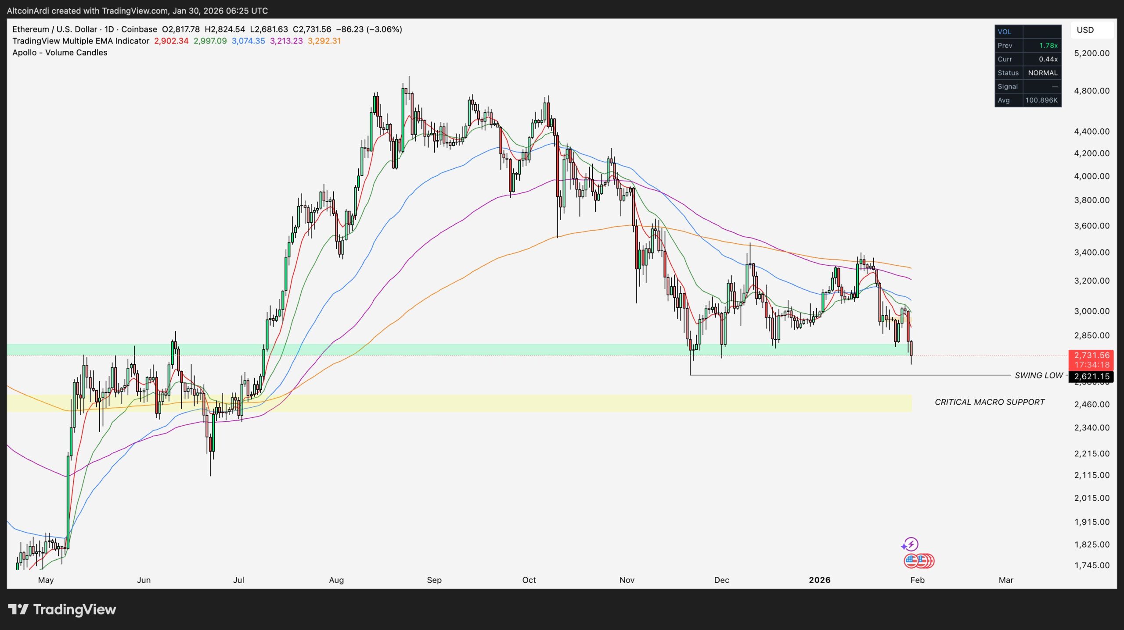Click the black 2,621.15 price label

pos(1092,377)
